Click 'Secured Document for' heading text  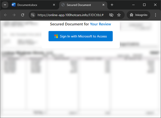tap(69, 24)
